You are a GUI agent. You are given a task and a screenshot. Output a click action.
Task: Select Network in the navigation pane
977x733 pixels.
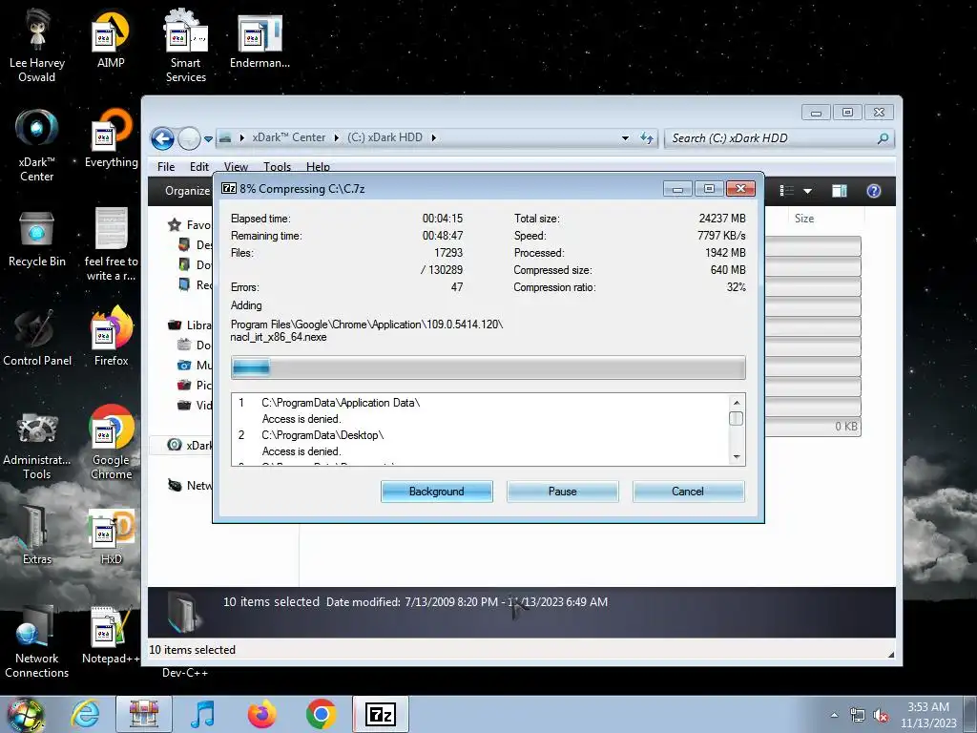pyautogui.click(x=190, y=485)
